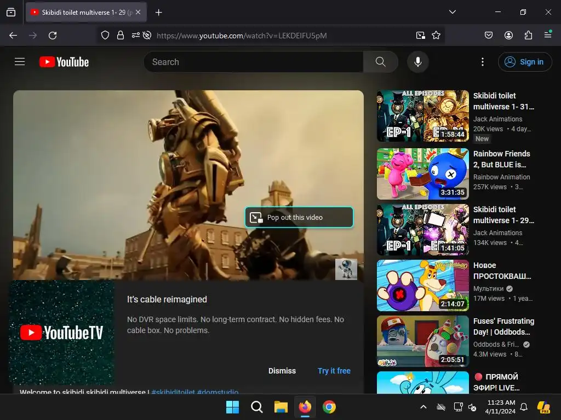Open Новое ПРОСТОКВАШ video thumbnail
Screen dimensions: 561x420
(423, 285)
